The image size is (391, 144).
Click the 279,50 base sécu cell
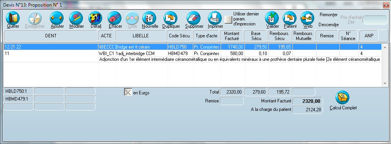point(256,47)
